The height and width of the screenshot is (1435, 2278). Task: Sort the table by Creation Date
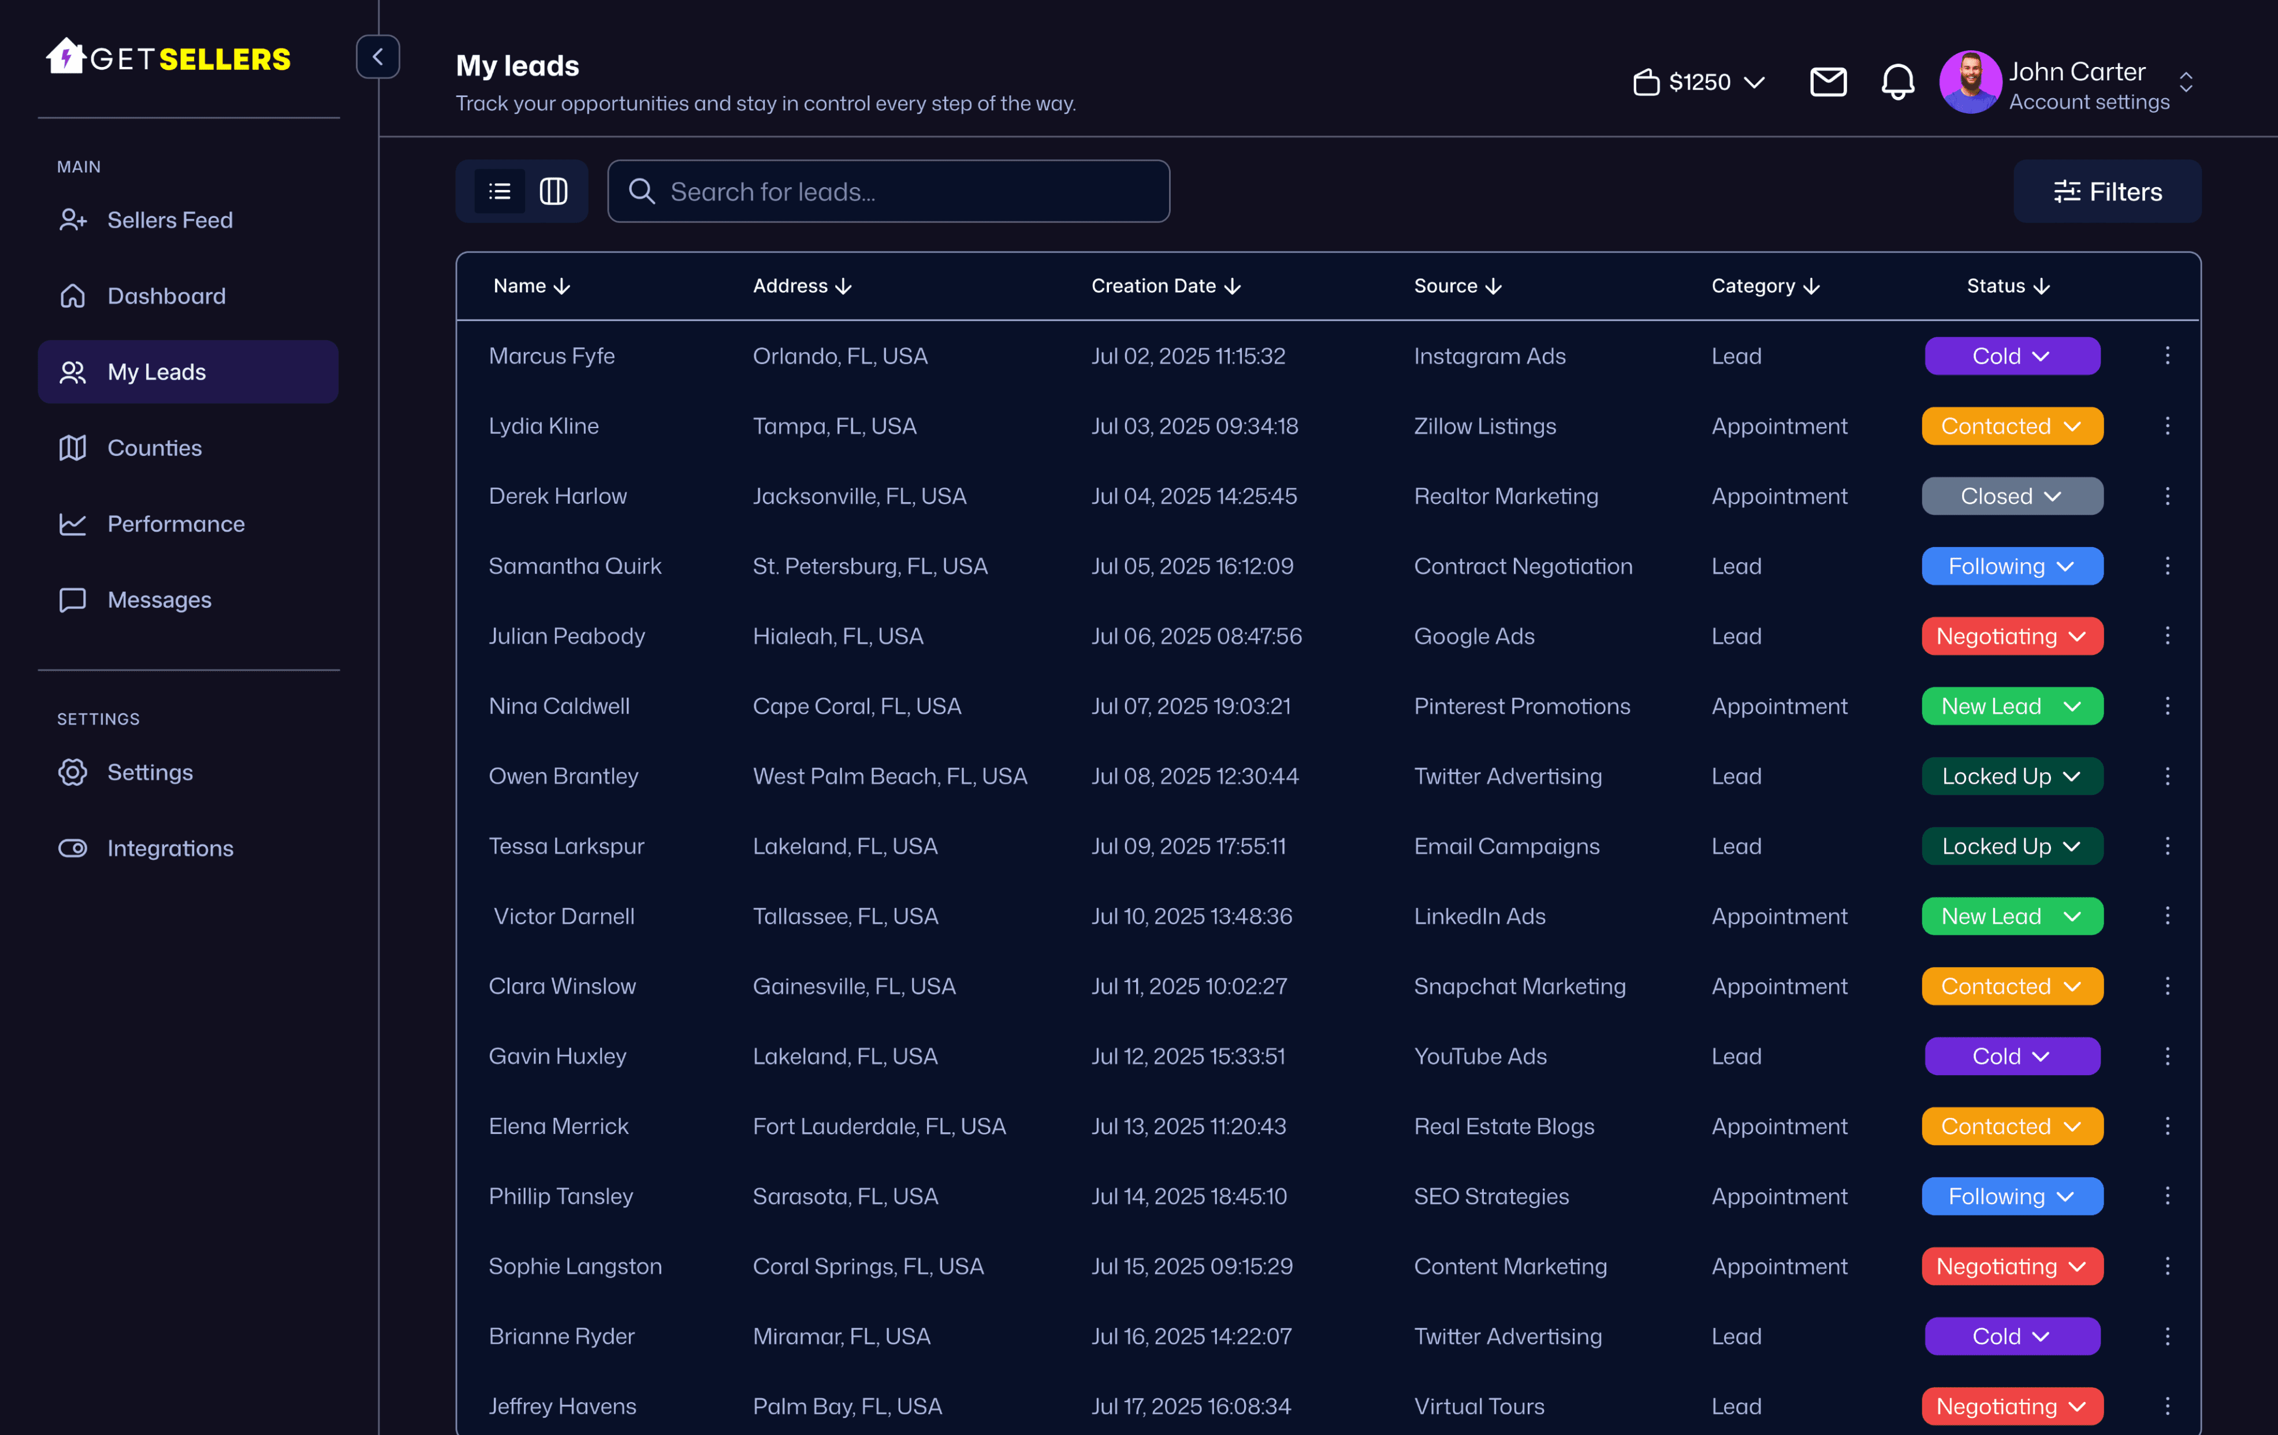(x=1166, y=286)
